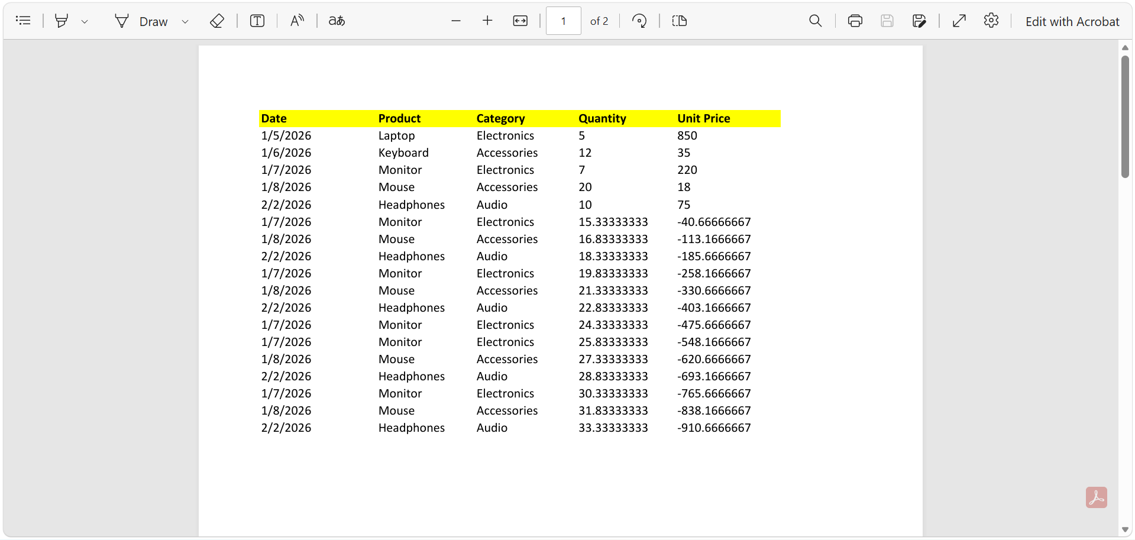Select the 1/6/2026 date cell
1135x540 pixels.
[286, 153]
